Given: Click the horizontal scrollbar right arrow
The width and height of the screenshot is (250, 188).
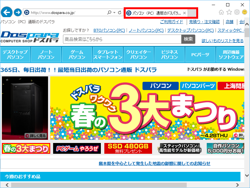Looking at the screenshot, I should point(237,185).
